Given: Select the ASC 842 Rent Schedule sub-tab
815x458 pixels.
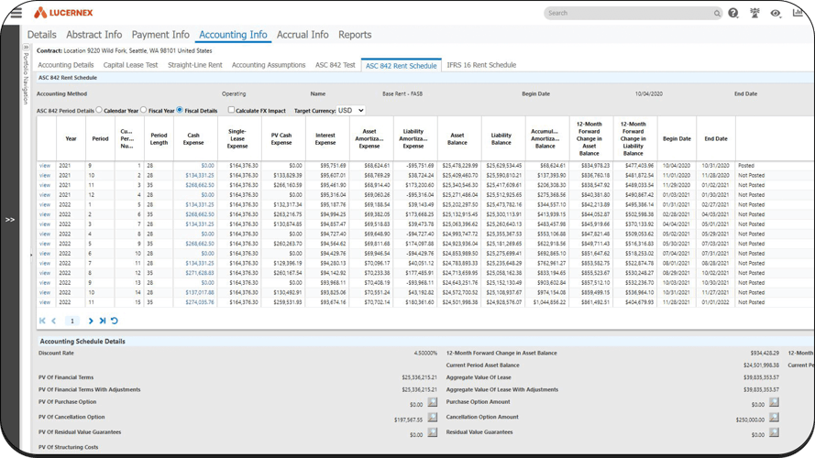Looking at the screenshot, I should click(x=401, y=65).
